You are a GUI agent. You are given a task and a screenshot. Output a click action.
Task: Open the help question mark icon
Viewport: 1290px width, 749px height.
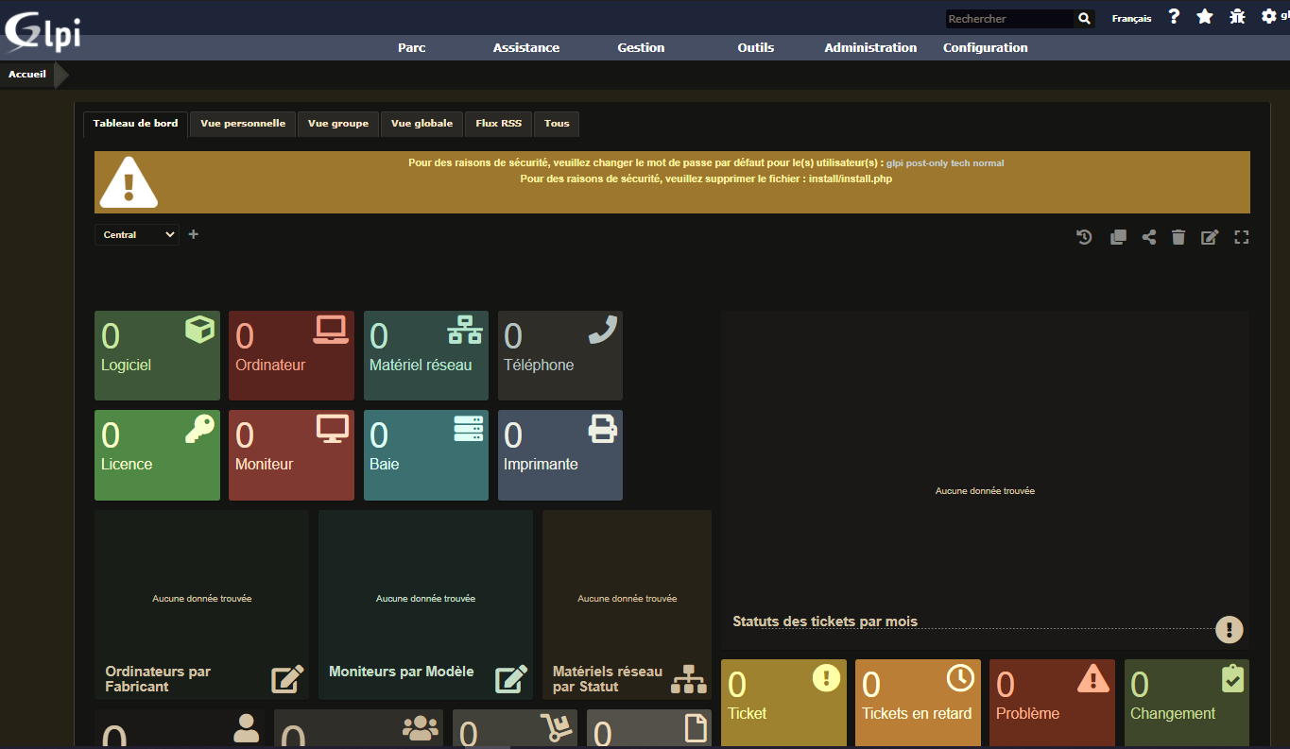[x=1174, y=17]
